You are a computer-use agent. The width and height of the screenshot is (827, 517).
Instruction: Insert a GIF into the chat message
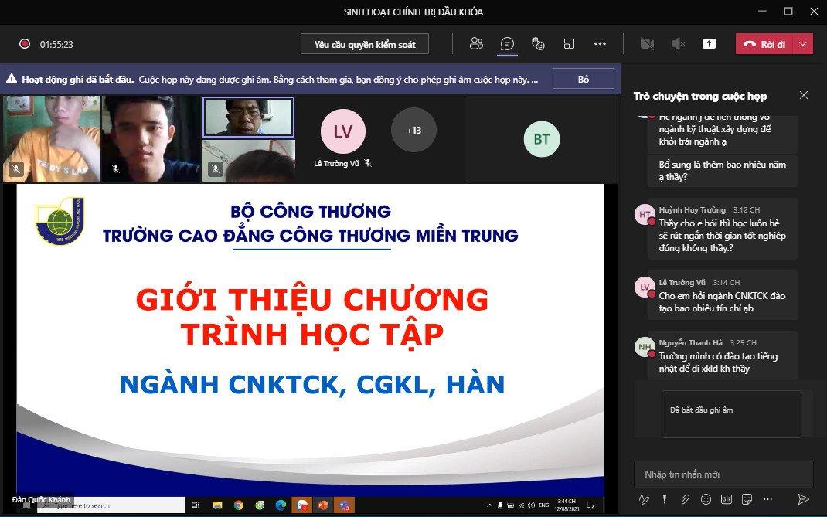pyautogui.click(x=727, y=498)
